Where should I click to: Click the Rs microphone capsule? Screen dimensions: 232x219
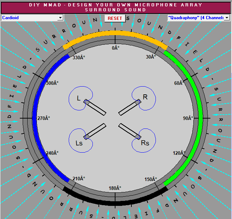point(138,137)
